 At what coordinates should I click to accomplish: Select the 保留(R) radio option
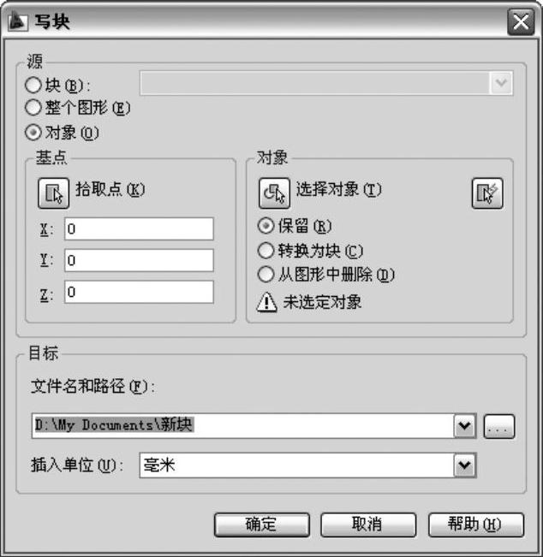[266, 226]
